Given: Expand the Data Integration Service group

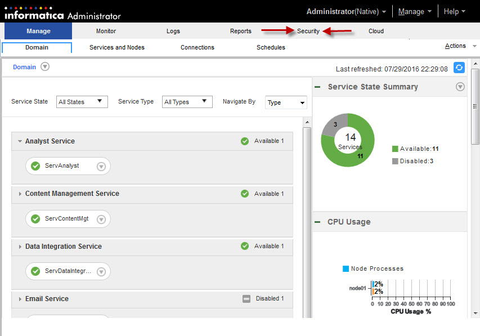Looking at the screenshot, I should (x=20, y=247).
